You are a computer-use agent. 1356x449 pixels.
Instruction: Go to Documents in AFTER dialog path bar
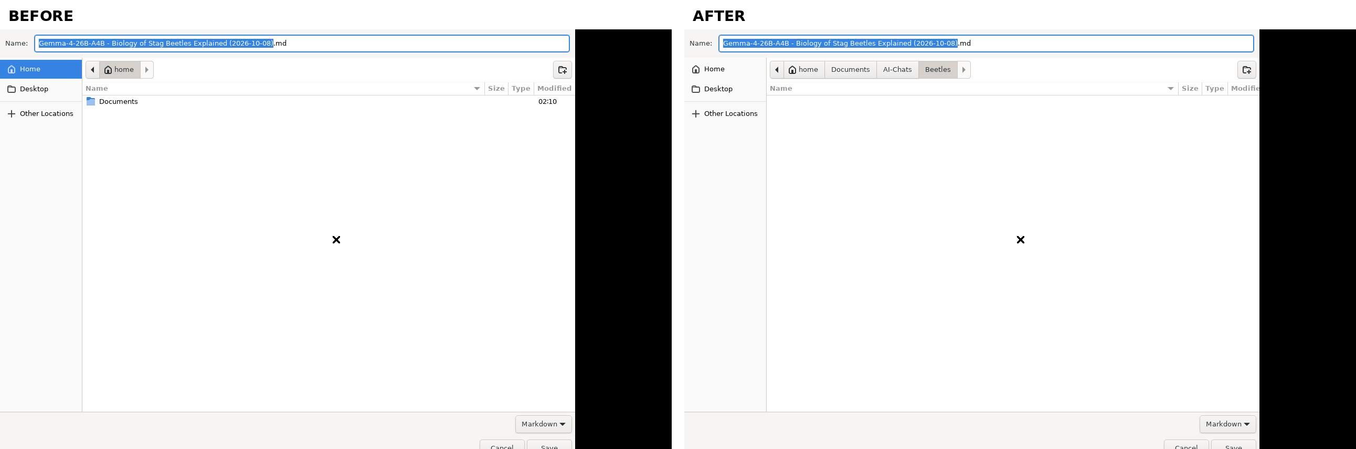click(850, 69)
